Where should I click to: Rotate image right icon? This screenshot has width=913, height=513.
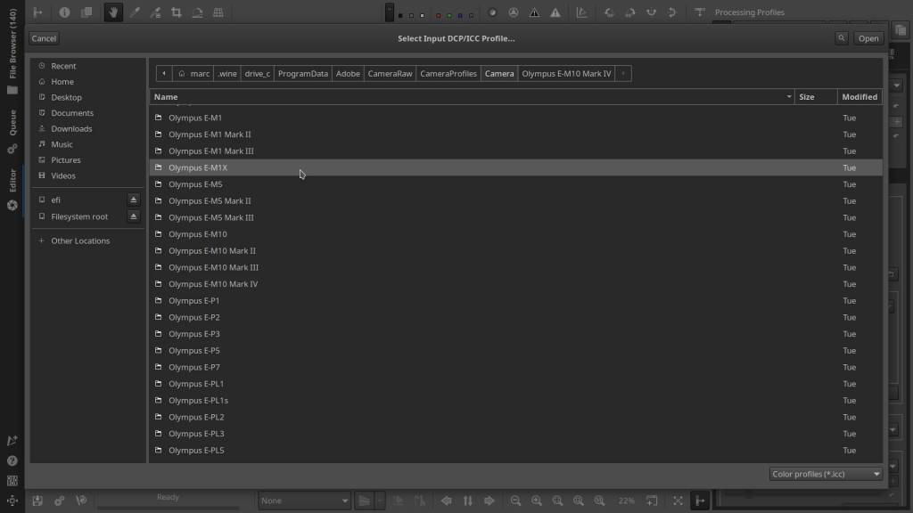click(630, 12)
